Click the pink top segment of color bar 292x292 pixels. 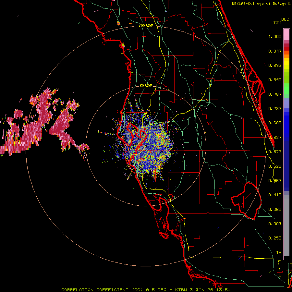tap(286, 34)
